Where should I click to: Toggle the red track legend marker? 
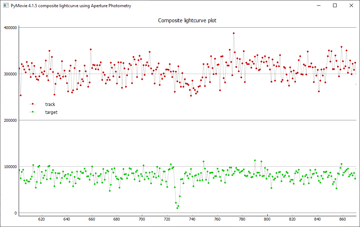pos(33,104)
